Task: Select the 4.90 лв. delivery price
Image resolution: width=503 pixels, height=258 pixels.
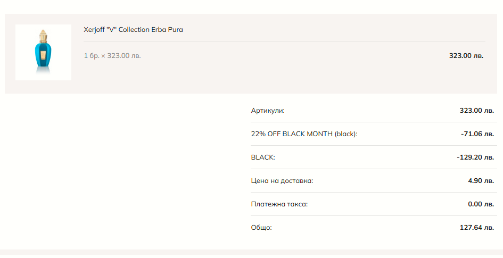Action: (481, 181)
